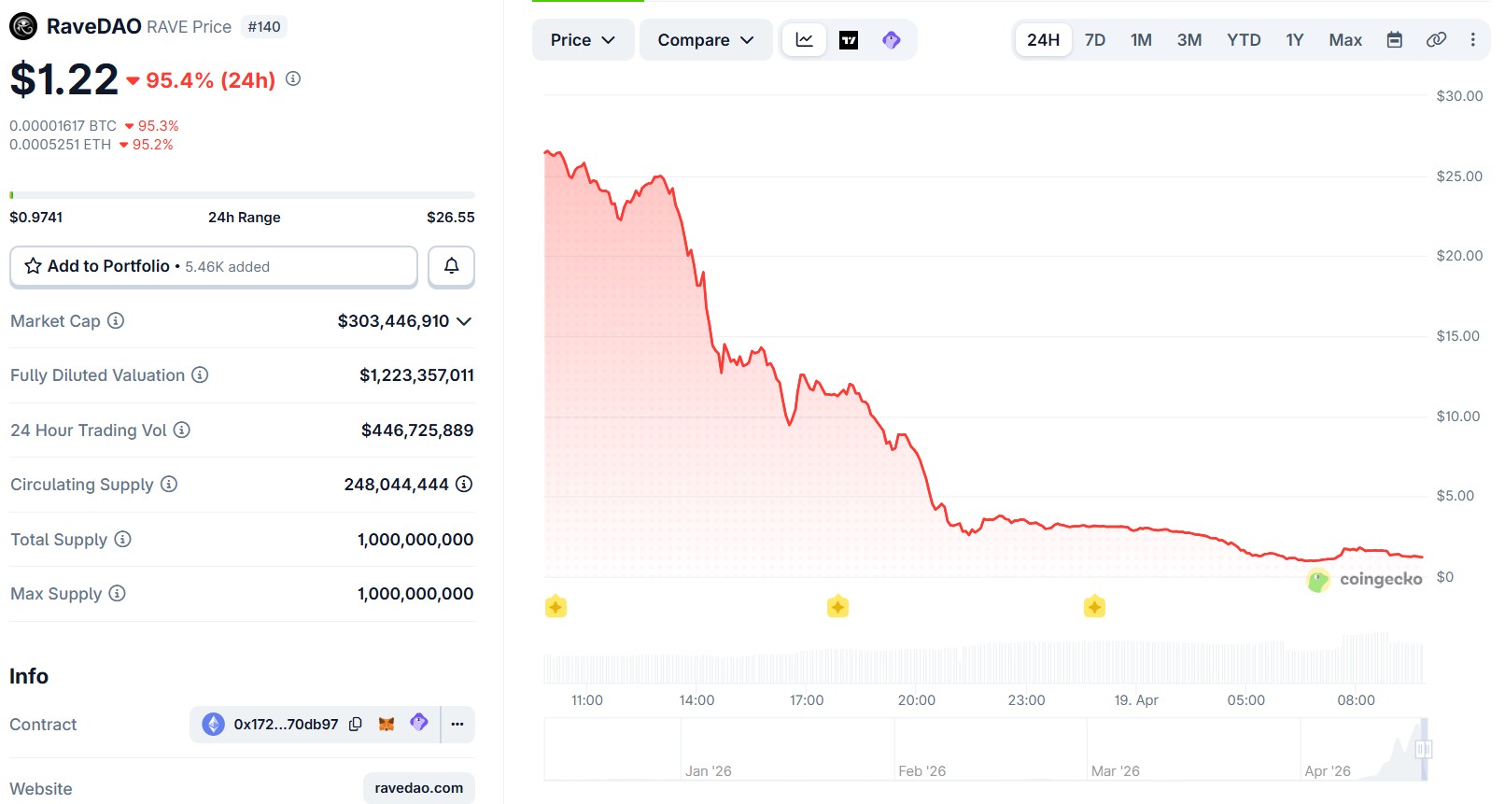Select the 7D time range
The height and width of the screenshot is (804, 1505).
[x=1094, y=40]
